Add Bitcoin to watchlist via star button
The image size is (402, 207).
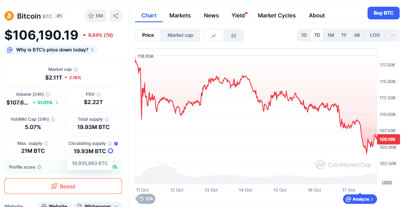click(95, 16)
